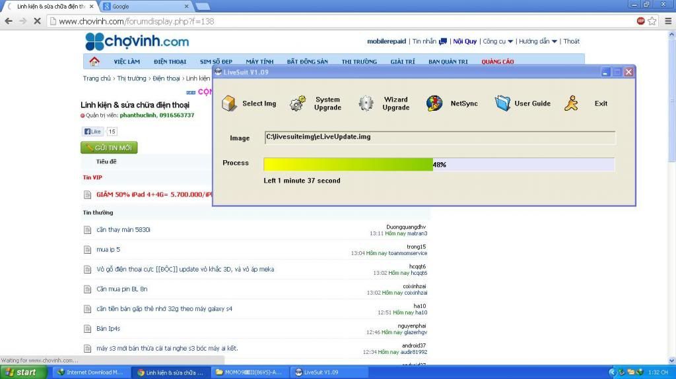Click the Tin nhắn message icon
Screen dimensions: 676x379
point(443,42)
